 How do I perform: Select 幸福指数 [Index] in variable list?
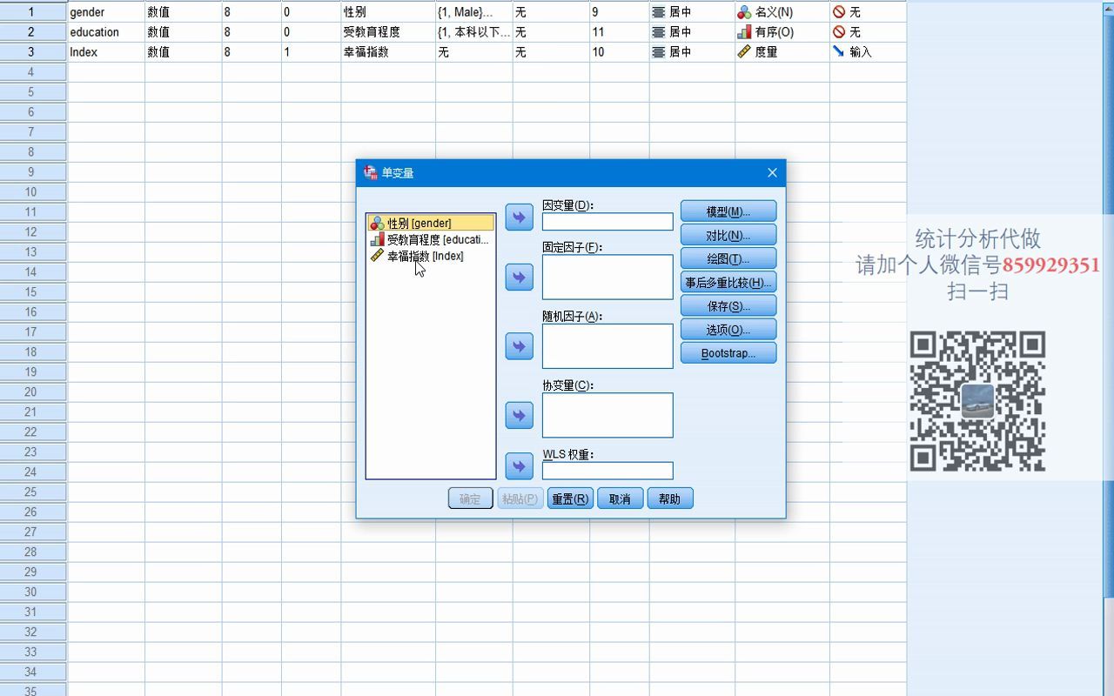tap(431, 256)
